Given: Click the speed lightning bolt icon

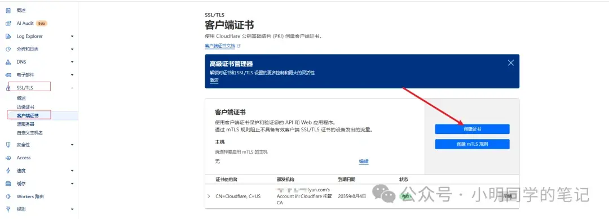Looking at the screenshot, I should [8, 171].
